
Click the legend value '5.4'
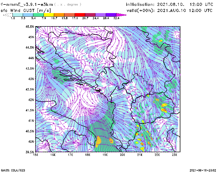point(33,18)
